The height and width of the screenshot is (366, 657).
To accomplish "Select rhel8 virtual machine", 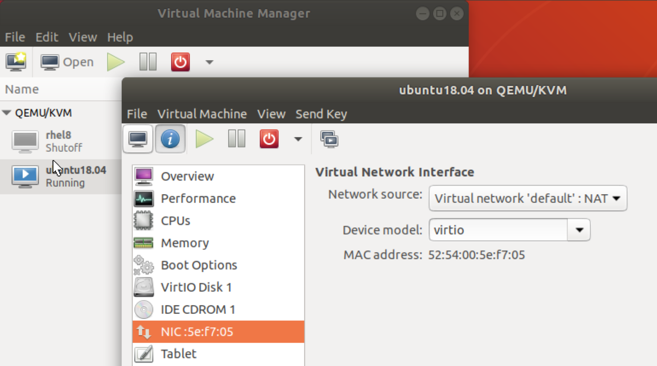I will [61, 141].
